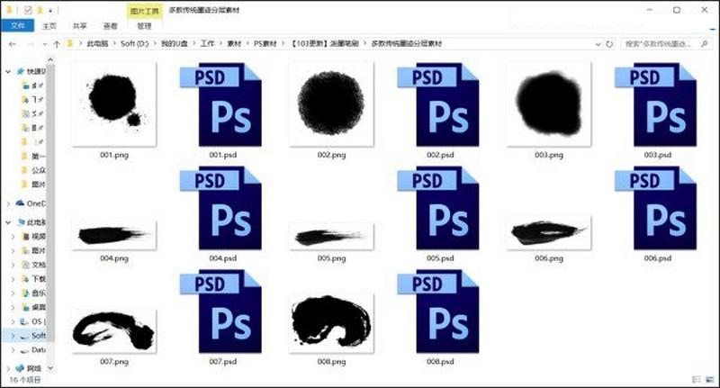Switch to the 共享 Share ribbon tab
Image resolution: width=720 pixels, height=388 pixels.
pos(79,26)
